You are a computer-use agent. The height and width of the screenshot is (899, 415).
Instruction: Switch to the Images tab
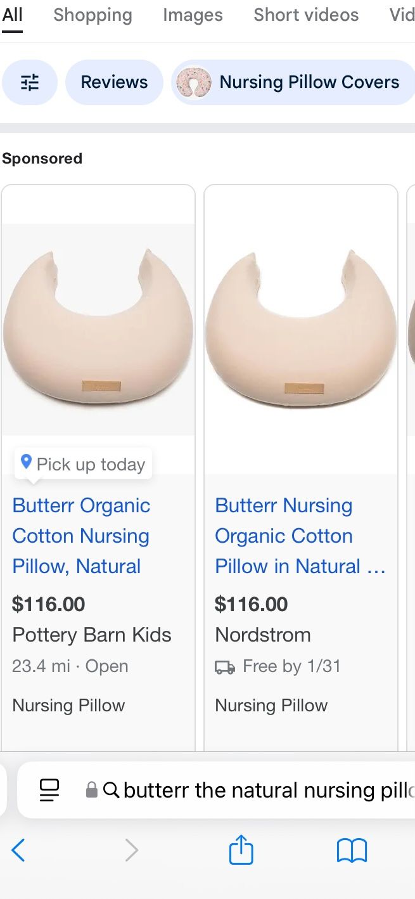(193, 15)
